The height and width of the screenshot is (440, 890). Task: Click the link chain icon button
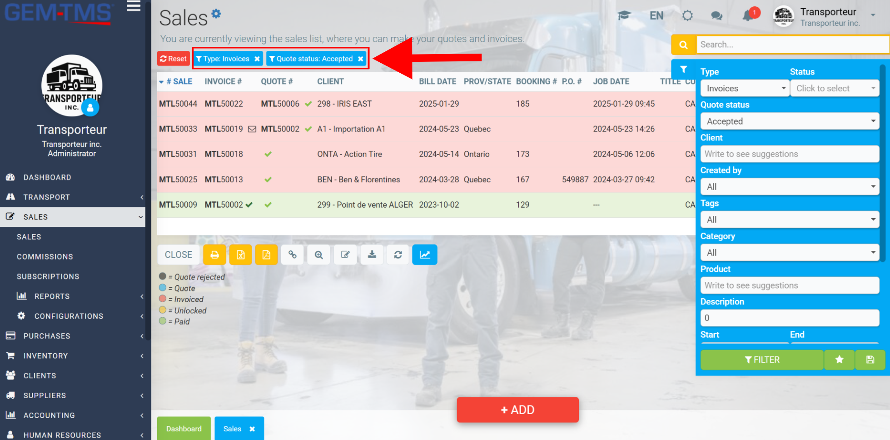click(x=293, y=255)
